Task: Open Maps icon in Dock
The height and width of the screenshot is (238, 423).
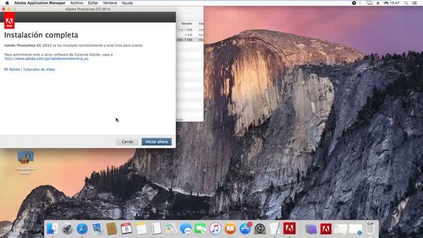Action: point(171,229)
